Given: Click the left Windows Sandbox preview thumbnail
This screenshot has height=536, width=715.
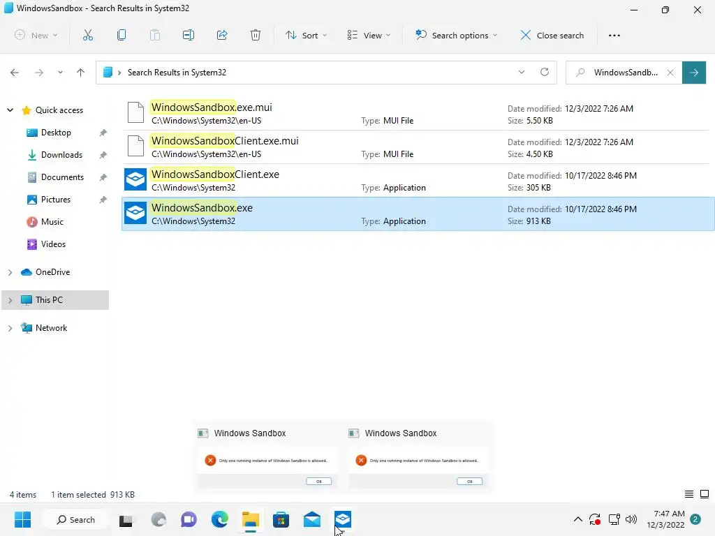Looking at the screenshot, I should click(267, 457).
